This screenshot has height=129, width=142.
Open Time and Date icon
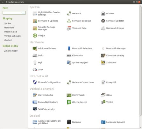pos(69,28)
